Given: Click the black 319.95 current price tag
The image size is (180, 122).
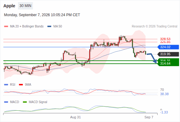Looking at the screenshot, I should pos(168,54).
